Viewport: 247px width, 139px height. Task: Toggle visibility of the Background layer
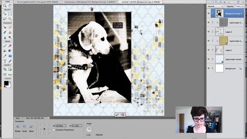click(208, 68)
